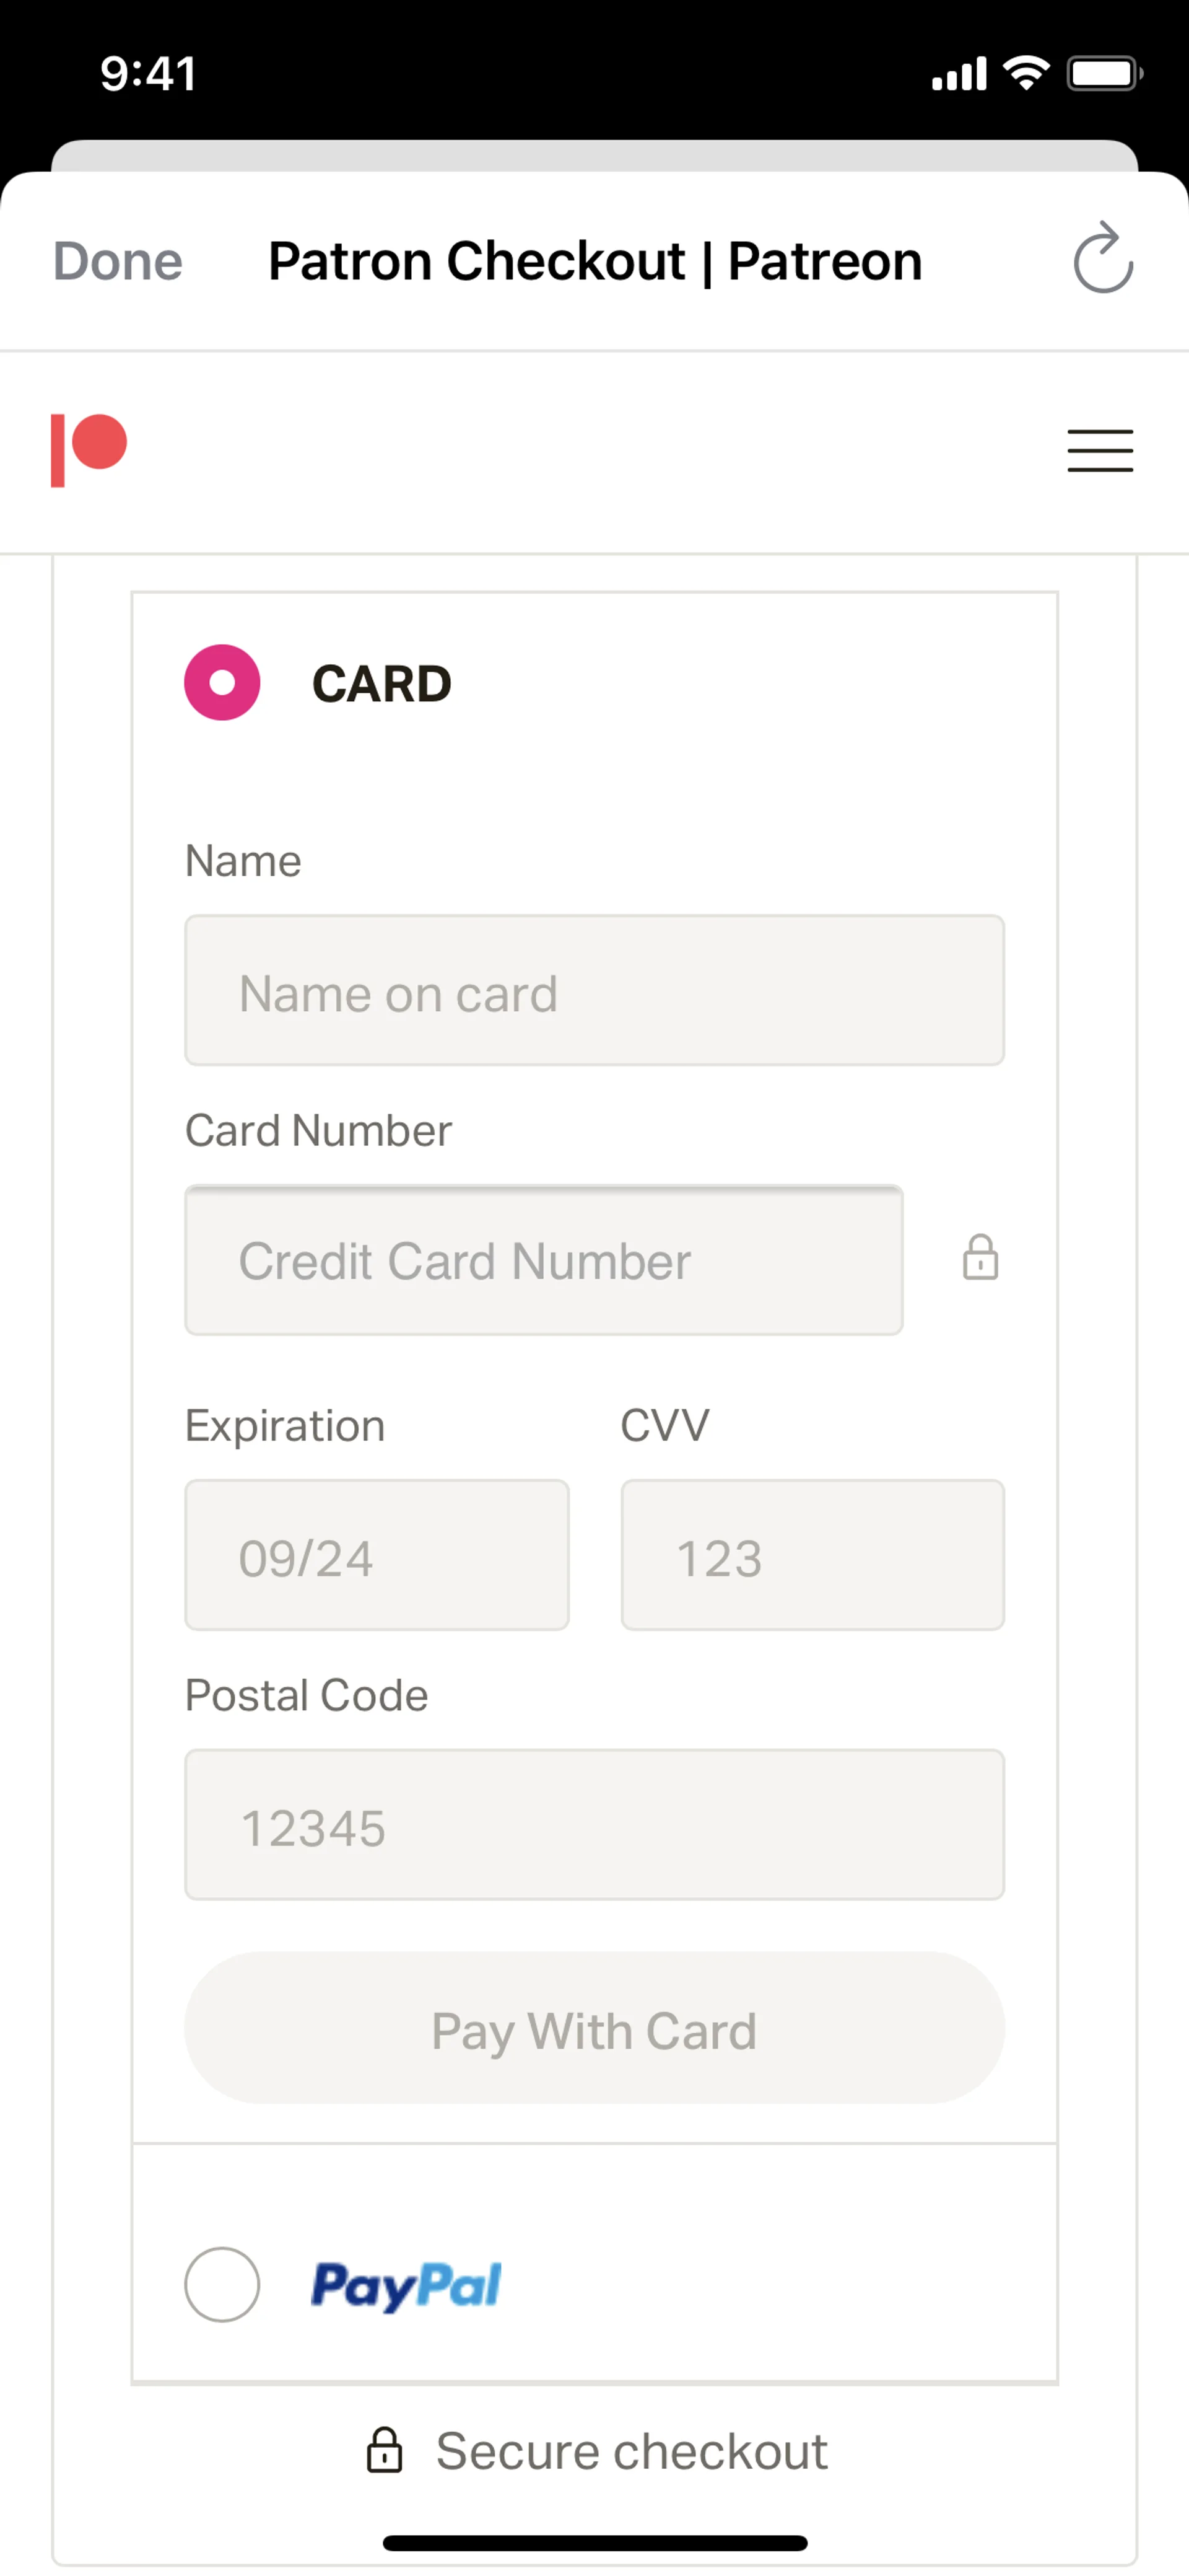Tap the Patreon logo icon
This screenshot has width=1189, height=2576.
89,450
